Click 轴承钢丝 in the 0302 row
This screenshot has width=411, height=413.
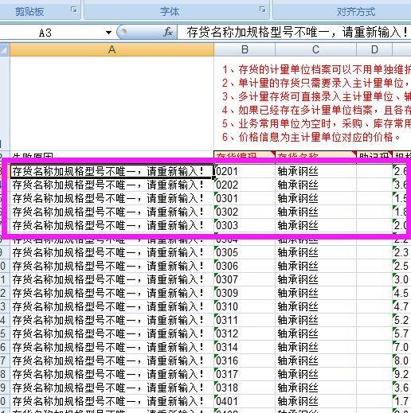click(298, 212)
